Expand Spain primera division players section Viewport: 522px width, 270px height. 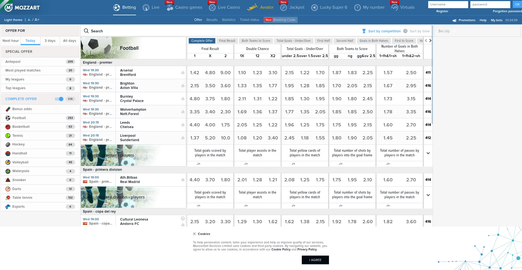(x=428, y=195)
